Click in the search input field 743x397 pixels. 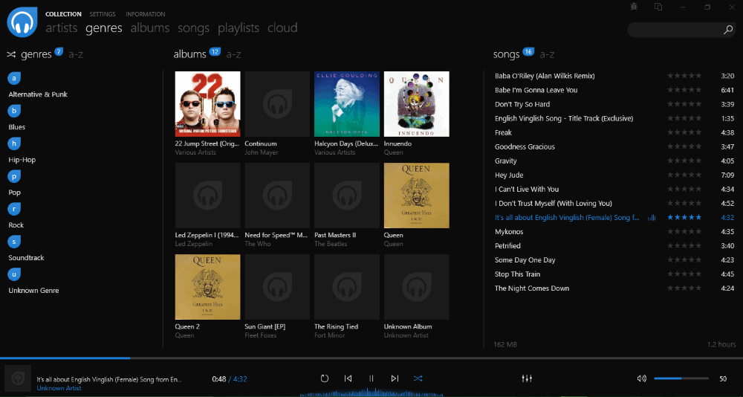(x=675, y=30)
